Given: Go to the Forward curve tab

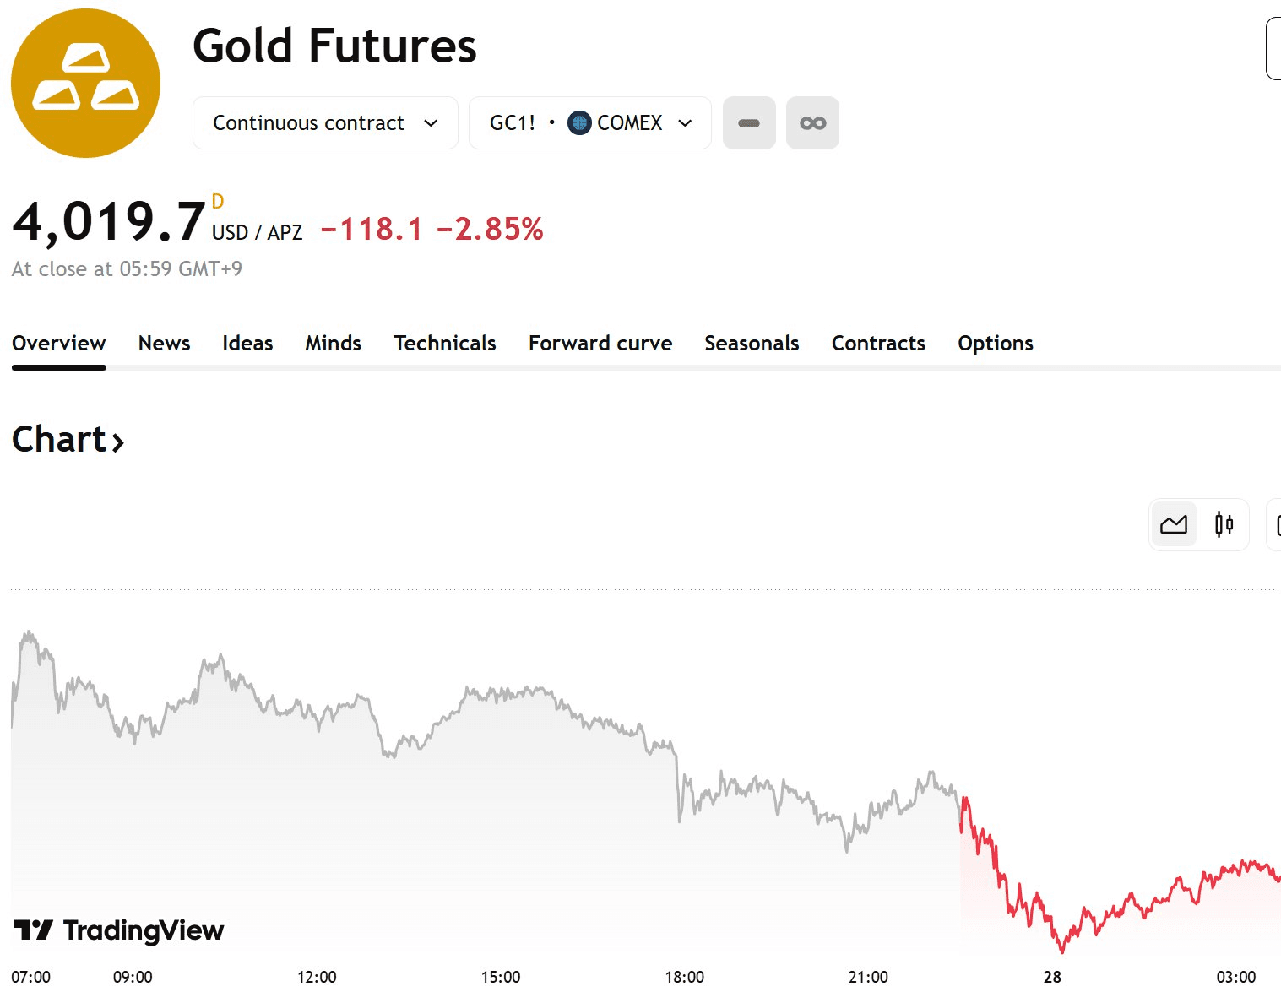Looking at the screenshot, I should tap(600, 343).
